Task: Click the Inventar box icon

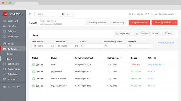Action: click(4, 79)
